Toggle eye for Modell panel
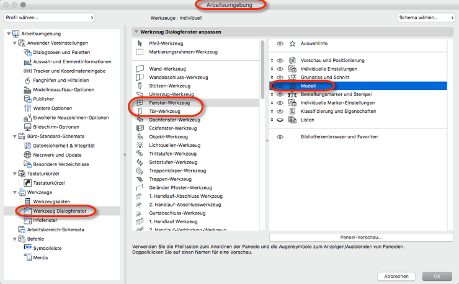 (280, 86)
